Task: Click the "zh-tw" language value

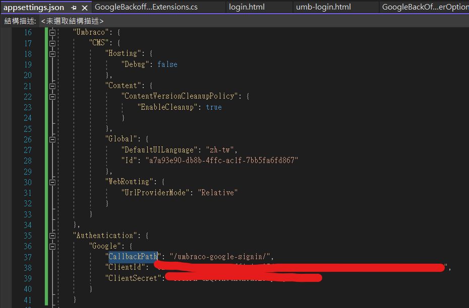Action: tap(220, 149)
